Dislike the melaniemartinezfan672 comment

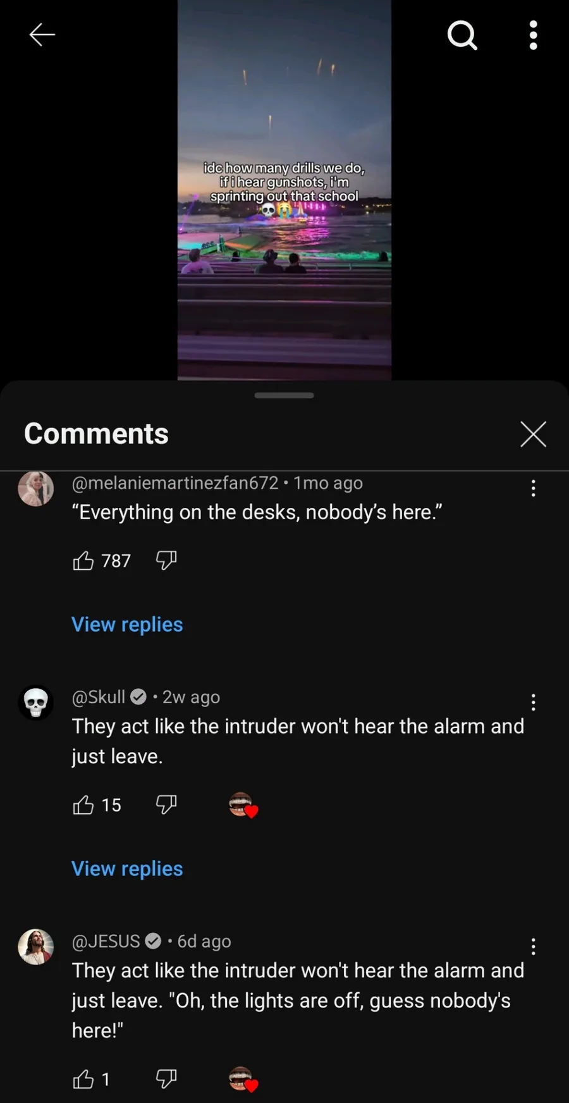click(166, 560)
